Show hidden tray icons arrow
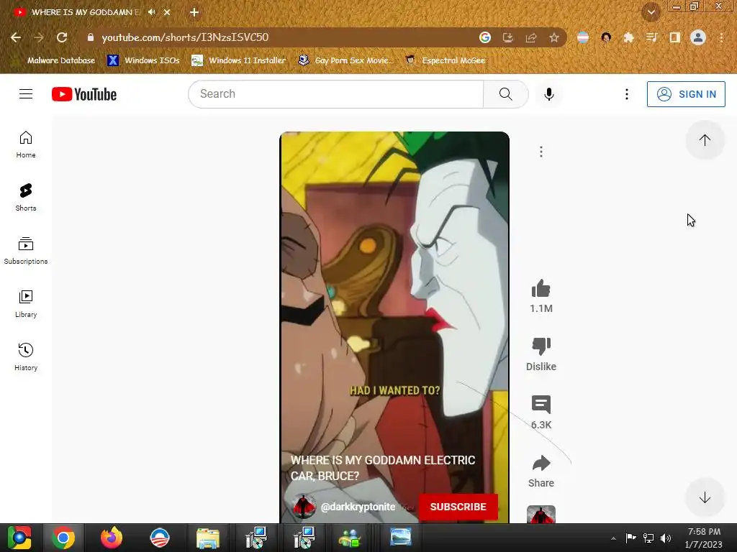 pos(613,538)
